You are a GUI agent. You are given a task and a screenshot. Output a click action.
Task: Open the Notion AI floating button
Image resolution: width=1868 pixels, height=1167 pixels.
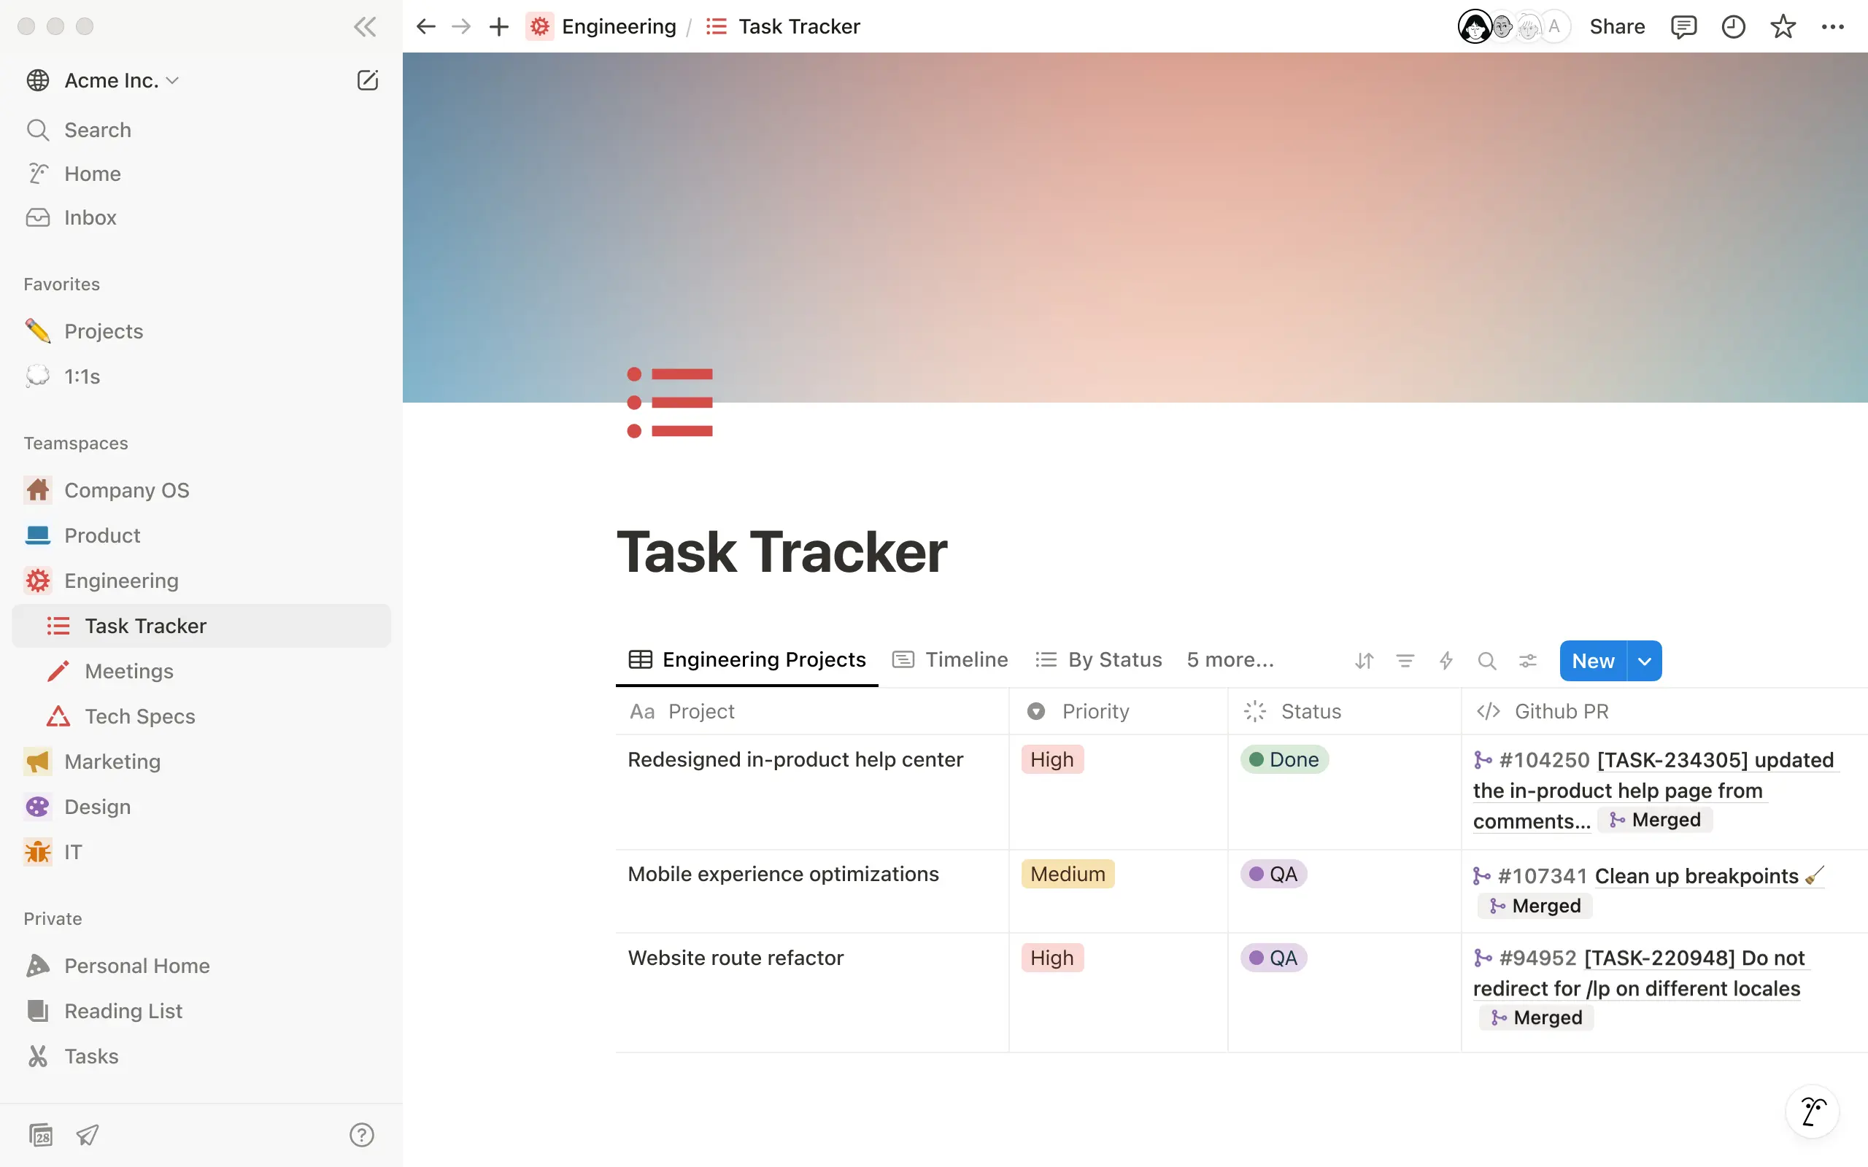(1813, 1112)
